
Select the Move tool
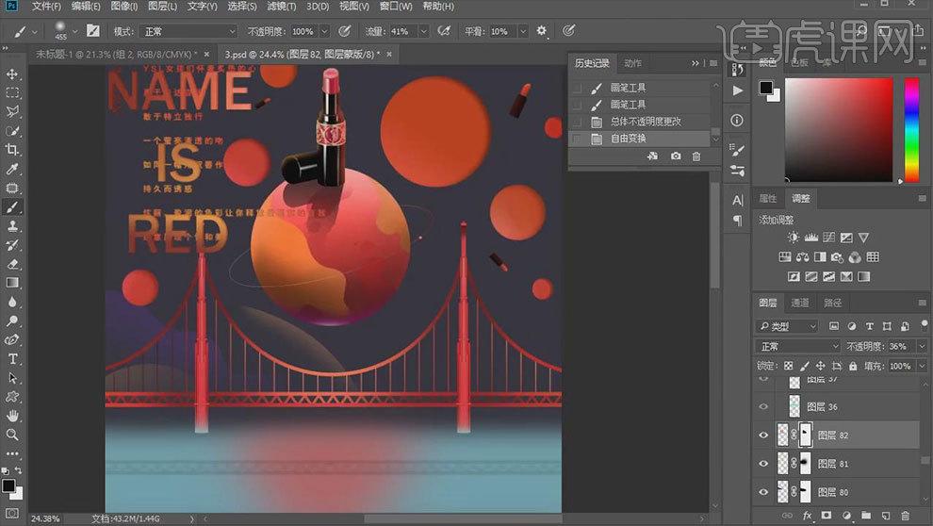12,74
